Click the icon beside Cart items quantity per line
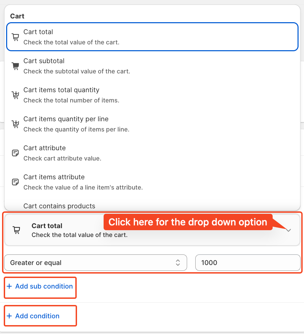 15,124
